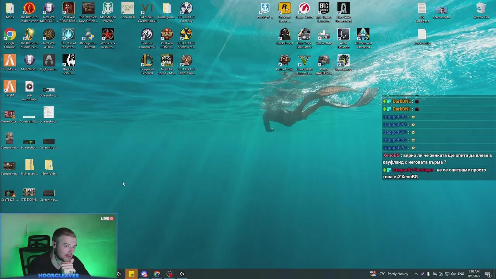Open the Ark Config.txt file

click(x=422, y=12)
